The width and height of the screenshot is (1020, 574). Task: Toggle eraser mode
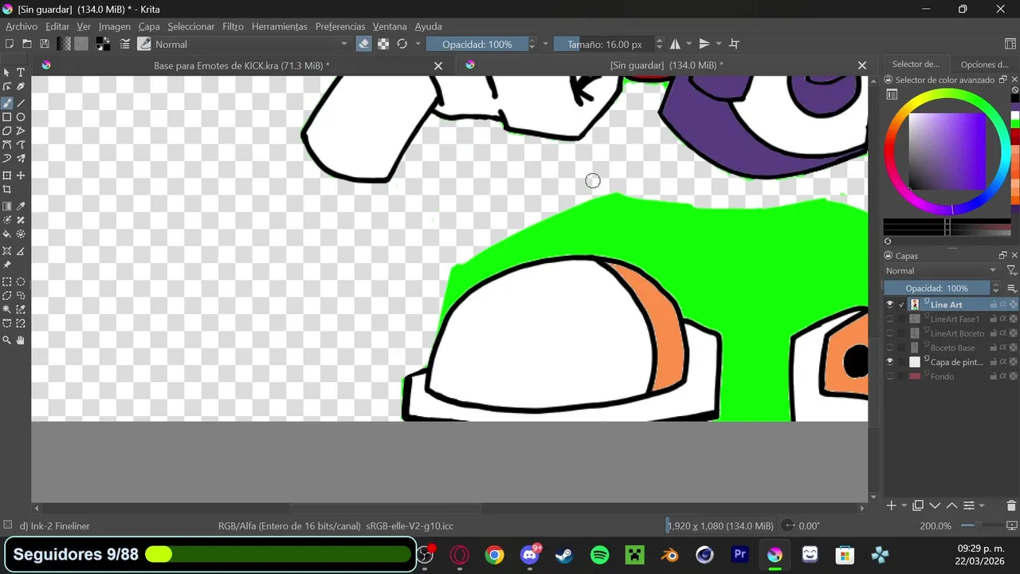(x=364, y=44)
